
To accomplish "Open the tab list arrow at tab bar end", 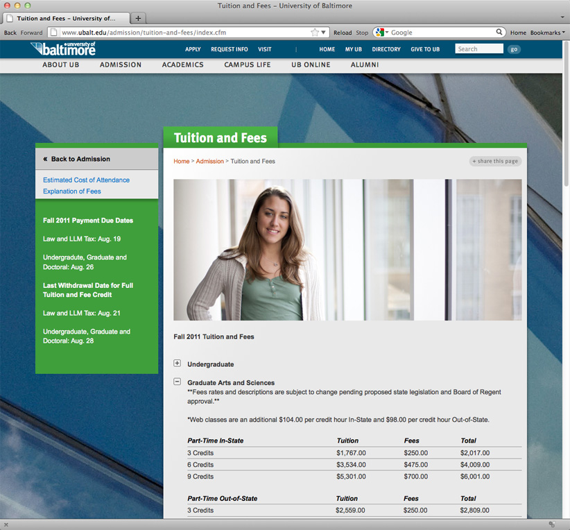I will pos(563,17).
